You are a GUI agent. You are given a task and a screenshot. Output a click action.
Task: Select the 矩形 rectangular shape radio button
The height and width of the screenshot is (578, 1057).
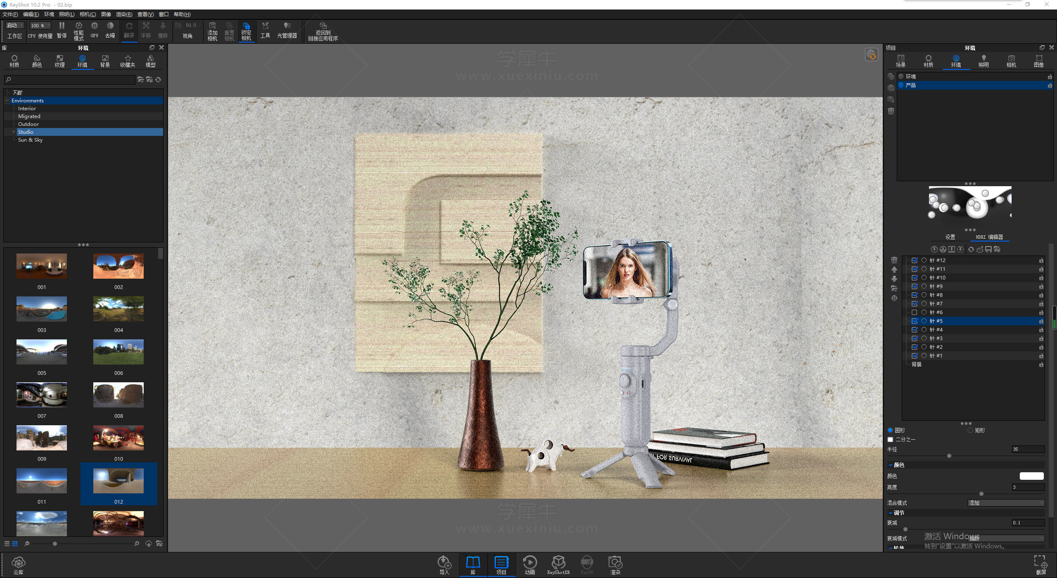click(x=970, y=430)
